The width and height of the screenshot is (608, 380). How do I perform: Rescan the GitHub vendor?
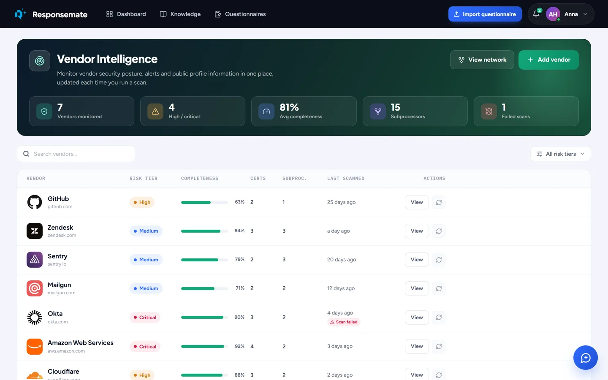[x=439, y=202]
